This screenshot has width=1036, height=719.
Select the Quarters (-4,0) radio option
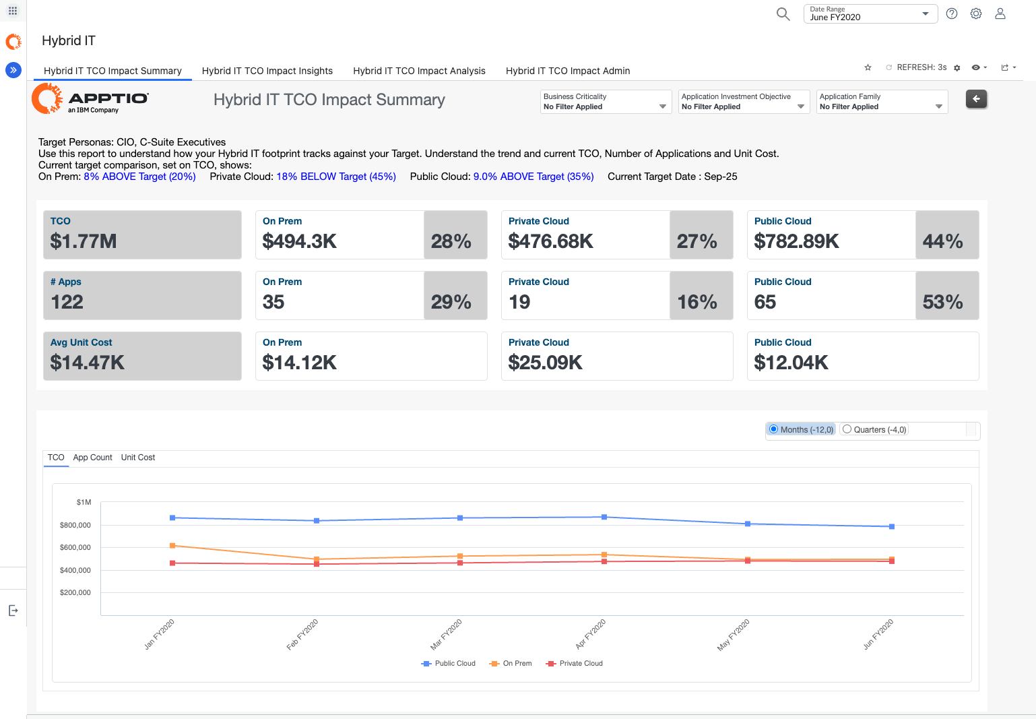pos(847,429)
